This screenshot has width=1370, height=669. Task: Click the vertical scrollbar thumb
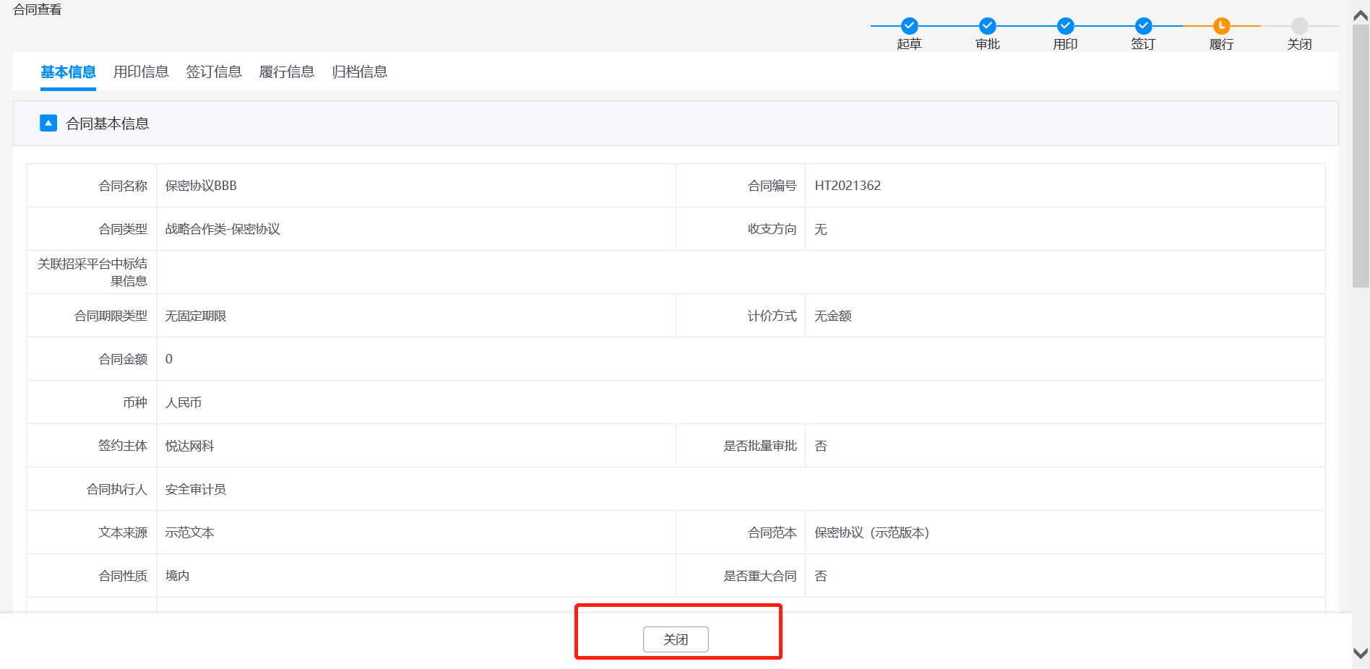1361,155
